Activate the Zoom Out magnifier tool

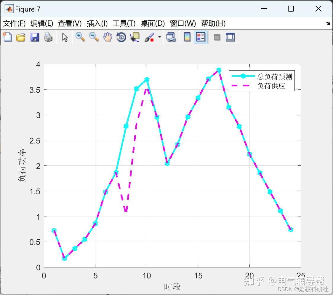tap(94, 37)
